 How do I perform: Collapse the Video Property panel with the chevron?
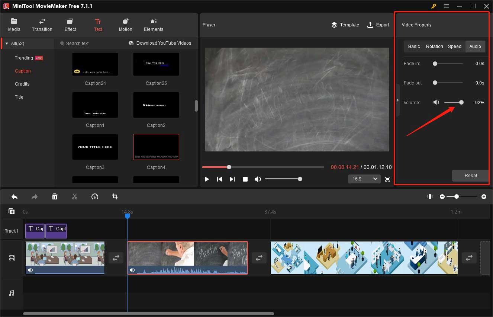pyautogui.click(x=397, y=100)
